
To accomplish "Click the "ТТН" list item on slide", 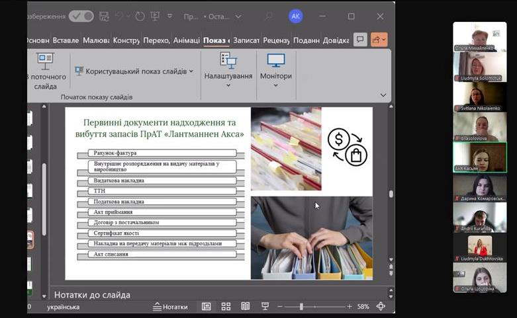I will click(x=162, y=191).
